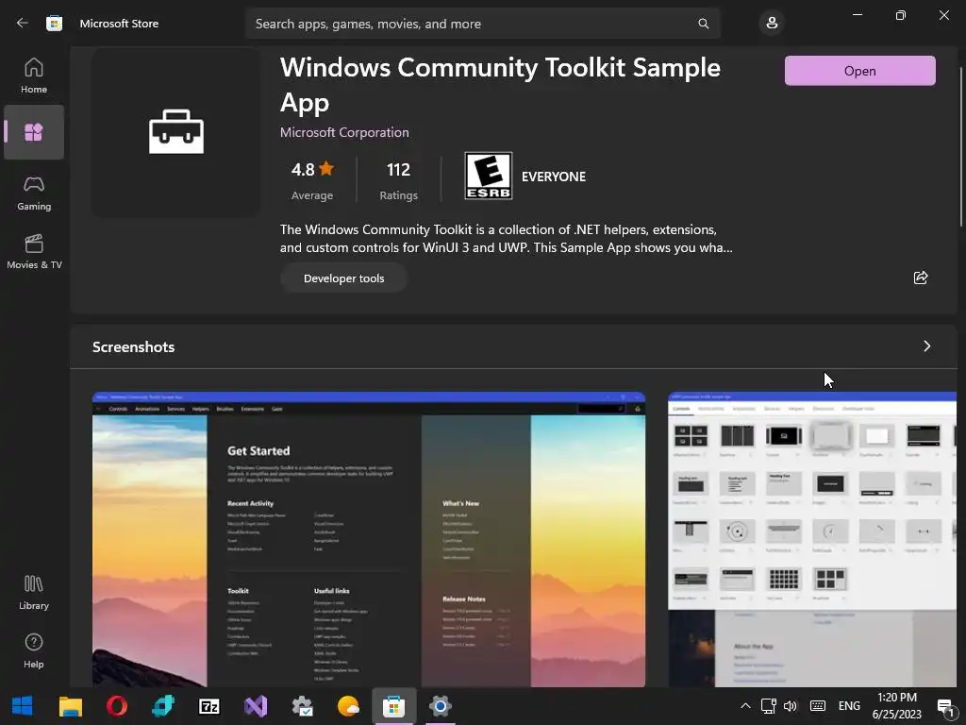The image size is (966, 725).
Task: Open the 7-Zip taskbar icon
Action: click(208, 706)
